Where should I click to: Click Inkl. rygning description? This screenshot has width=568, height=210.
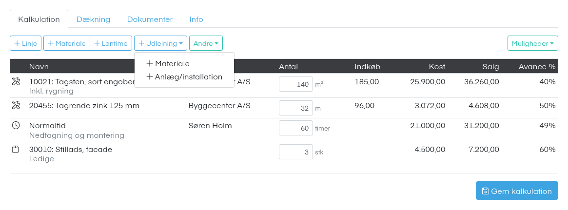(x=51, y=91)
